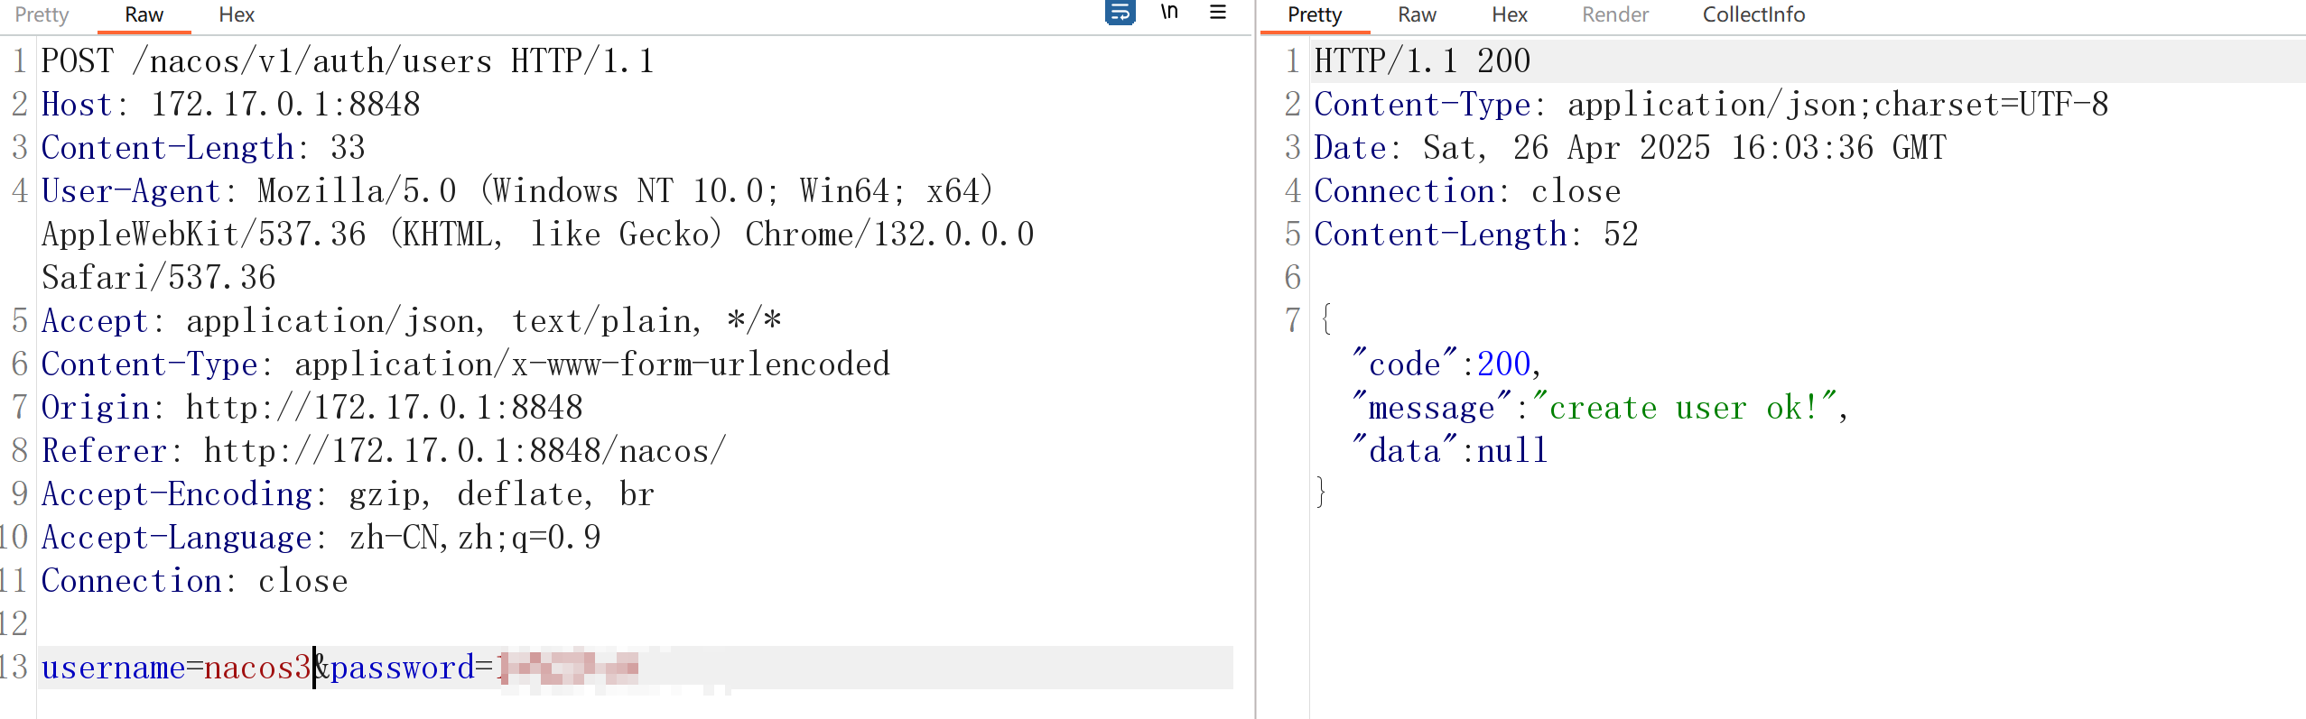Screen dimensions: 2306x719
Task: Open the request Hex tab
Action: tap(237, 14)
